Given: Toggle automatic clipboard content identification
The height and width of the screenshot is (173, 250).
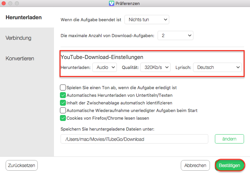Looking at the screenshot, I should pos(63,103).
